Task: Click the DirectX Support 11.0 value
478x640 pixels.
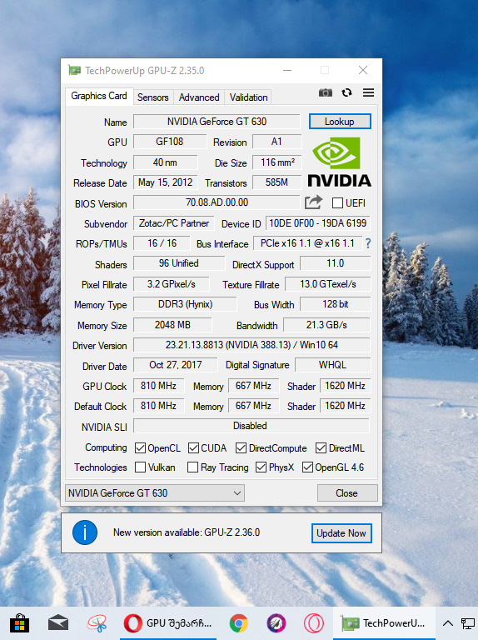Action: 336,263
